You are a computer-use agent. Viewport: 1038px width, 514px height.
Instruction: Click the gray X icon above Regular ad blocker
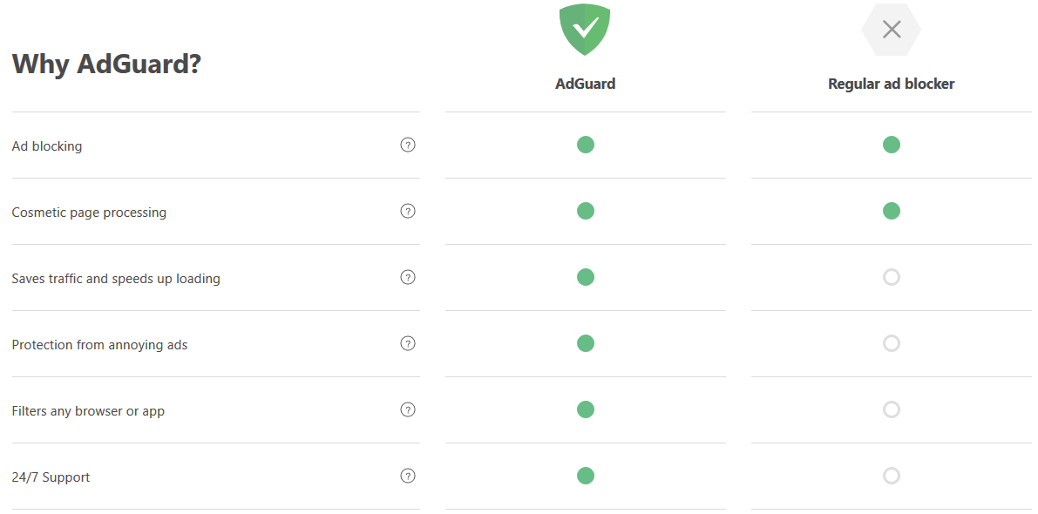pos(891,29)
